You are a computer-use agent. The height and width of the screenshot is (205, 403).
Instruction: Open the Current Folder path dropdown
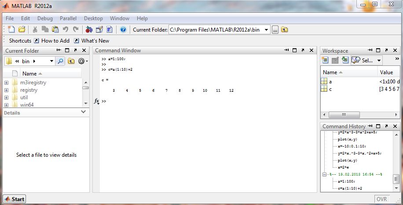pyautogui.click(x=266, y=30)
